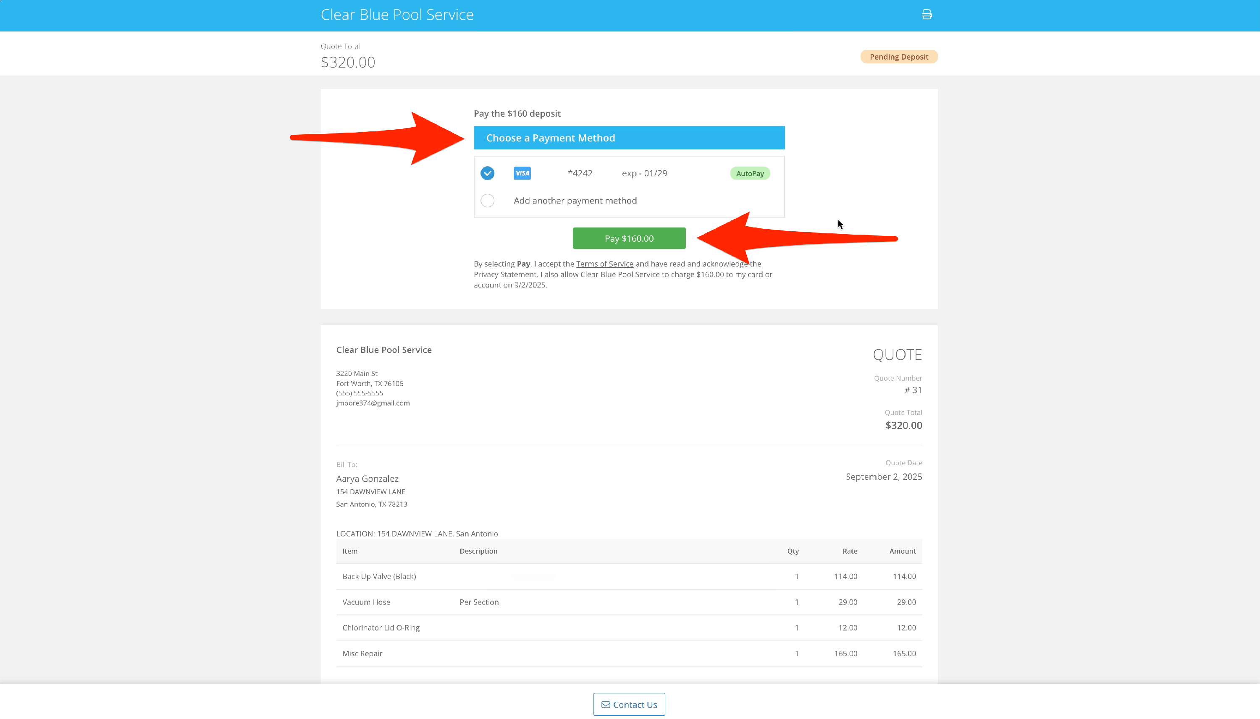Click the Amount column header
Screen dimensions: 1260x719
(x=902, y=551)
